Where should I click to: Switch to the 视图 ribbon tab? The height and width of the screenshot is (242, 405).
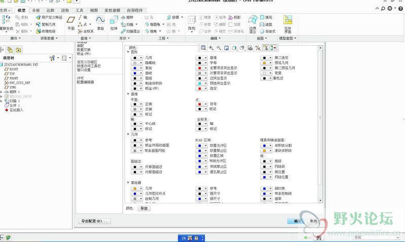coord(94,10)
